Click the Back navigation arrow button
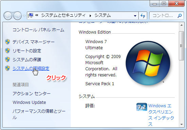The height and width of the screenshot is (130, 187). click(x=8, y=16)
